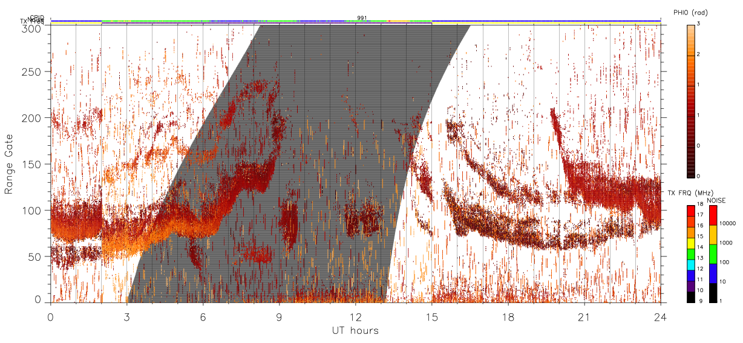
Task: Click the '10000' label in NOISE legend
Action: click(727, 223)
